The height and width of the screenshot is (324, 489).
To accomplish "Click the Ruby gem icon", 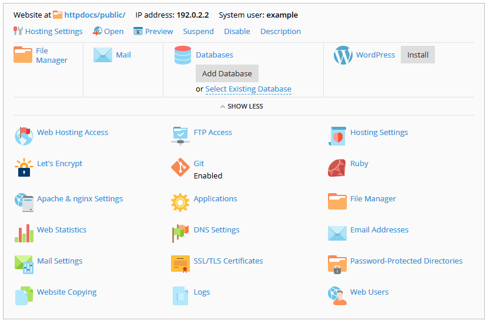I will point(337,168).
